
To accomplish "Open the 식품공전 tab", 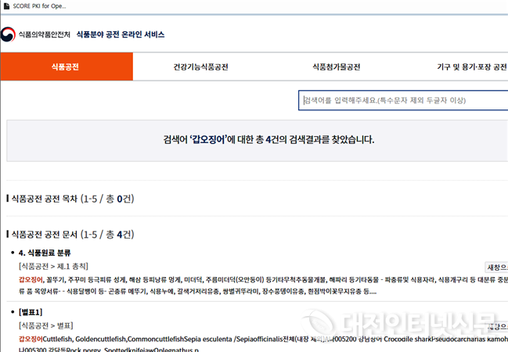I will pos(66,67).
